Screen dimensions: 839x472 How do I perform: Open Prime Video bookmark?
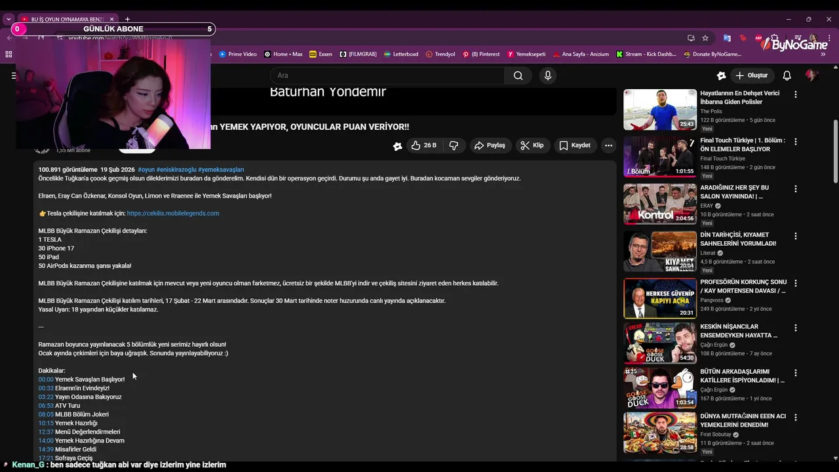point(238,54)
